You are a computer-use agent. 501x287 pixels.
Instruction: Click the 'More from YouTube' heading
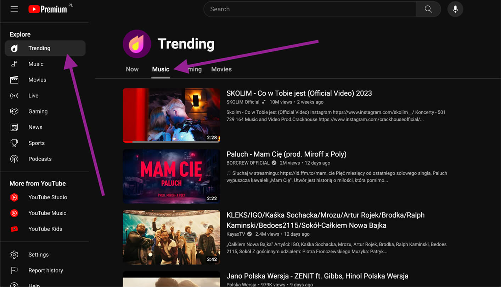tap(38, 184)
